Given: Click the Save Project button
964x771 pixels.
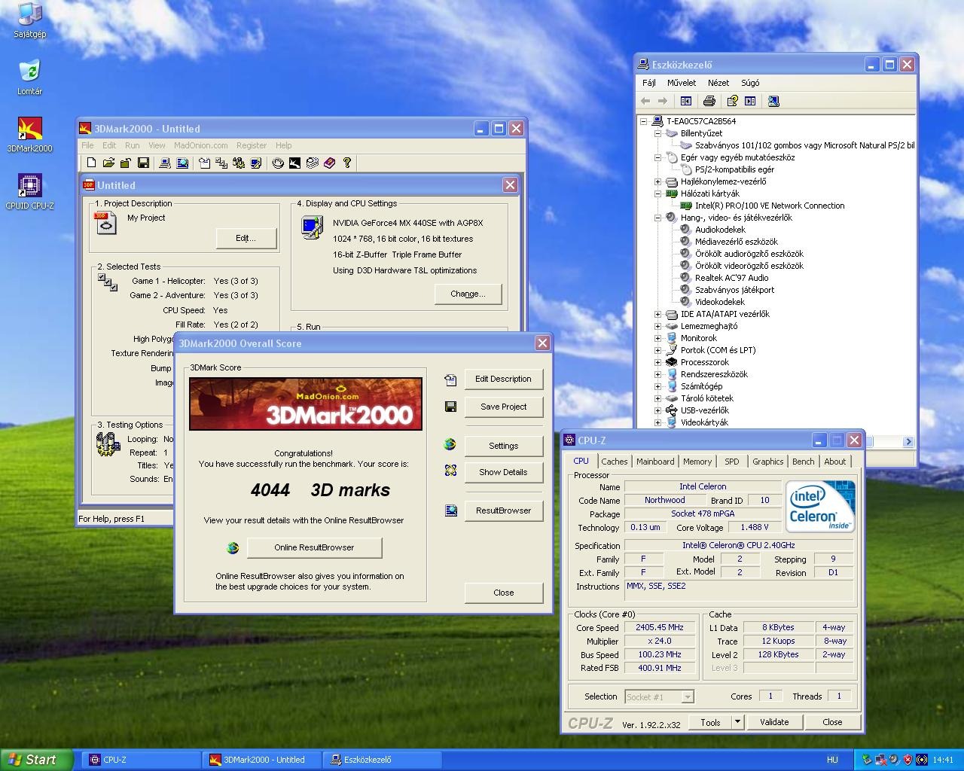Looking at the screenshot, I should click(x=503, y=407).
